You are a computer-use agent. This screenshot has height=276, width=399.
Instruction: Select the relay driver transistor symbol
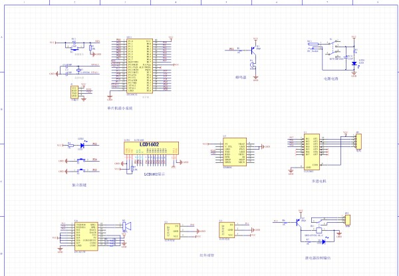tap(298, 223)
